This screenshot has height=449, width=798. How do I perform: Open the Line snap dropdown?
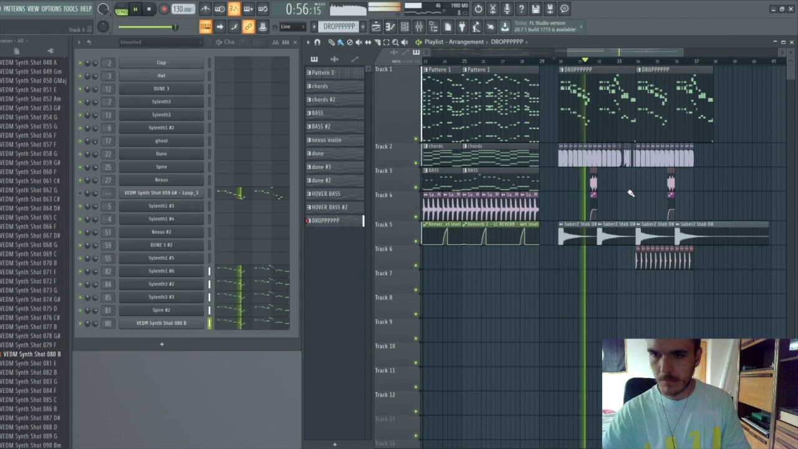(x=292, y=27)
